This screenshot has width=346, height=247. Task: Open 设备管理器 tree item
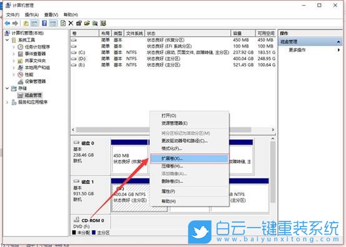pyautogui.click(x=35, y=81)
